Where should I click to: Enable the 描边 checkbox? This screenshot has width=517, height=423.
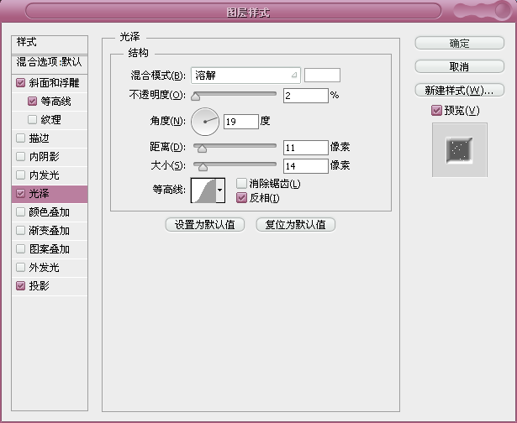[20, 138]
